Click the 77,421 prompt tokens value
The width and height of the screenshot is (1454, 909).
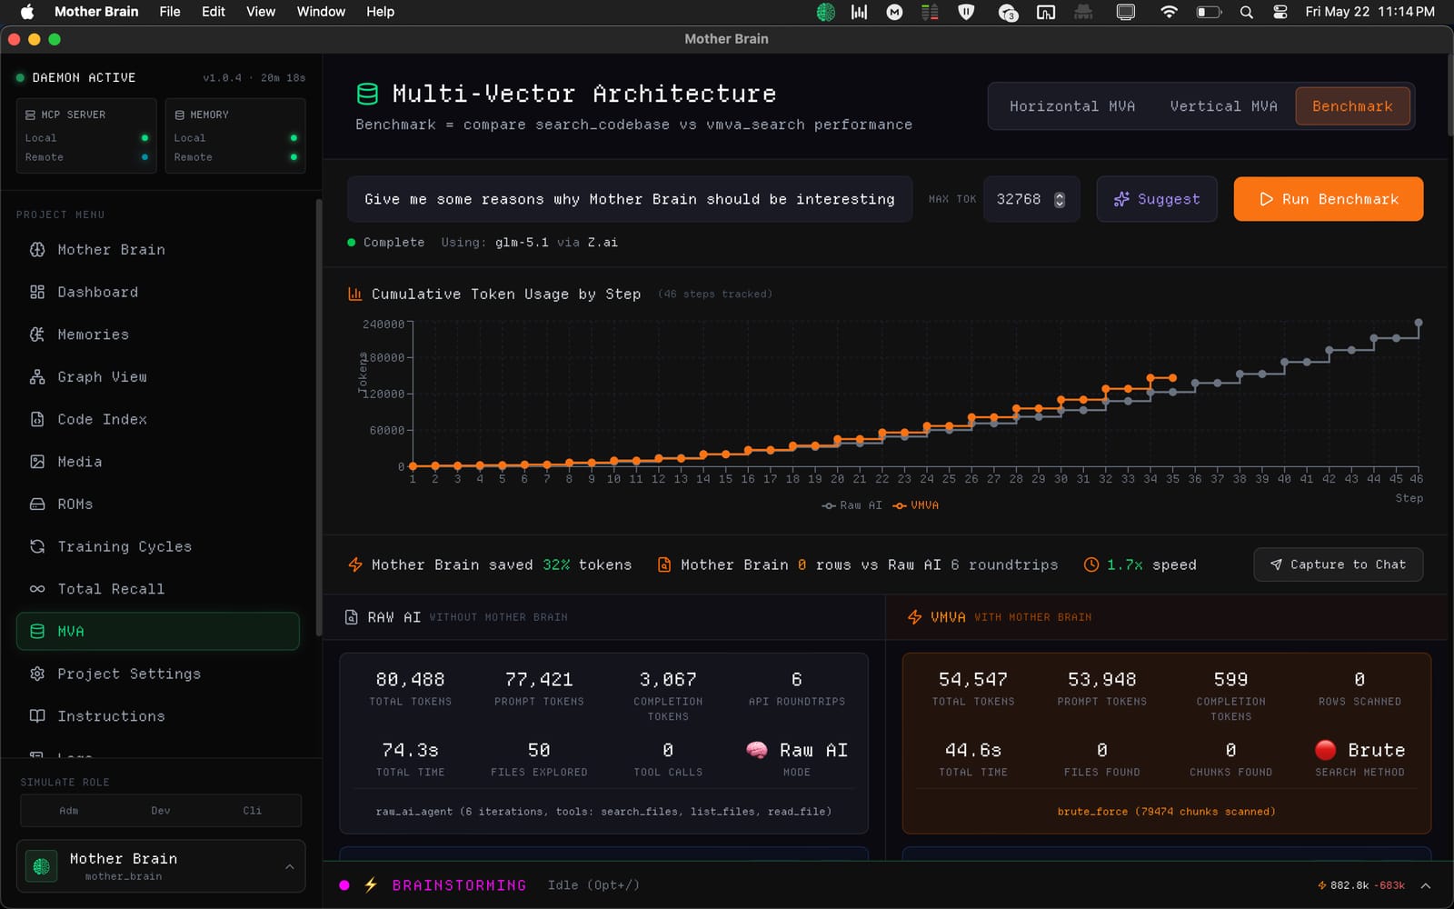pyautogui.click(x=539, y=680)
